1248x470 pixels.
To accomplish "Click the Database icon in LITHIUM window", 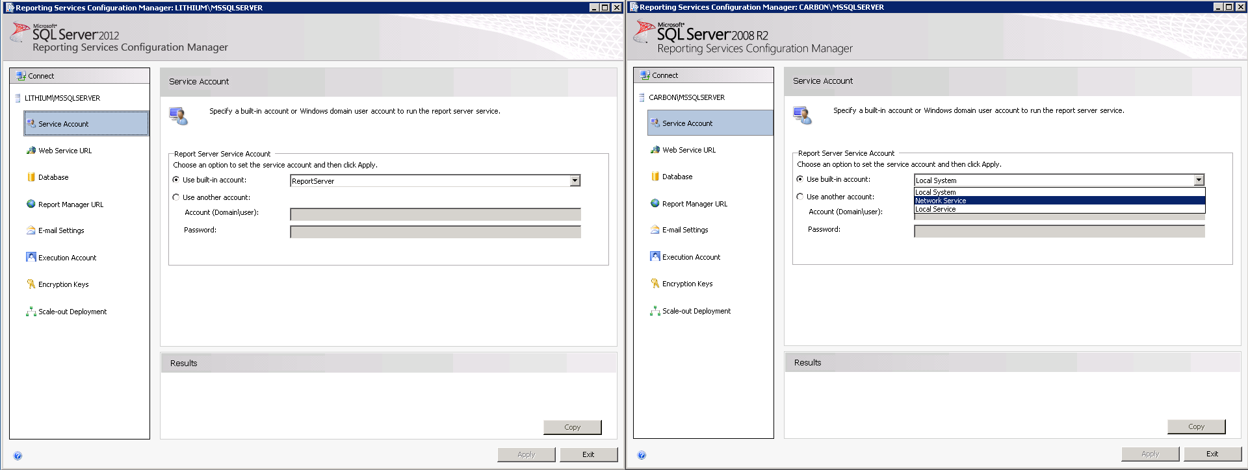I will point(31,177).
